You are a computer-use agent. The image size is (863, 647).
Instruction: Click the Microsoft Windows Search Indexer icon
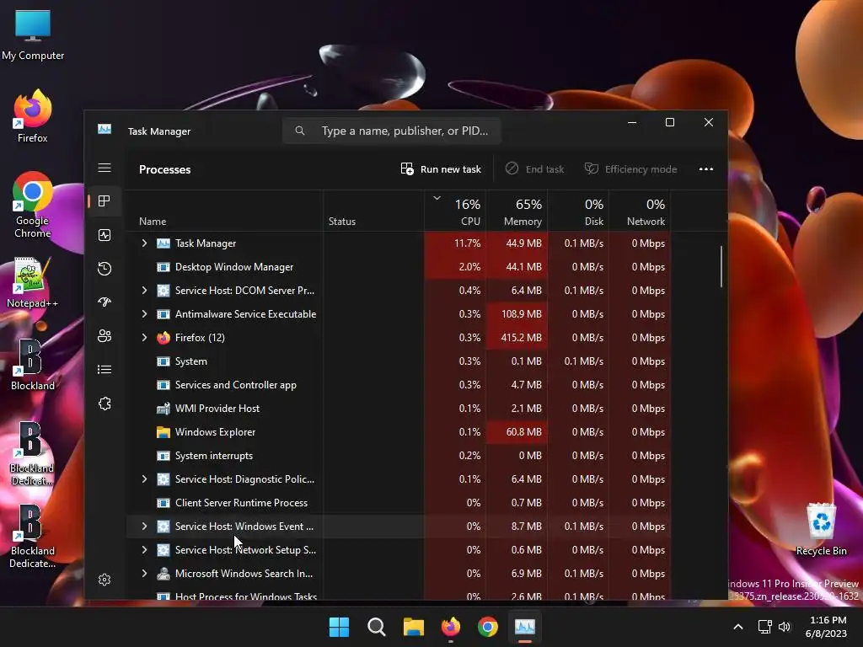coord(163,573)
